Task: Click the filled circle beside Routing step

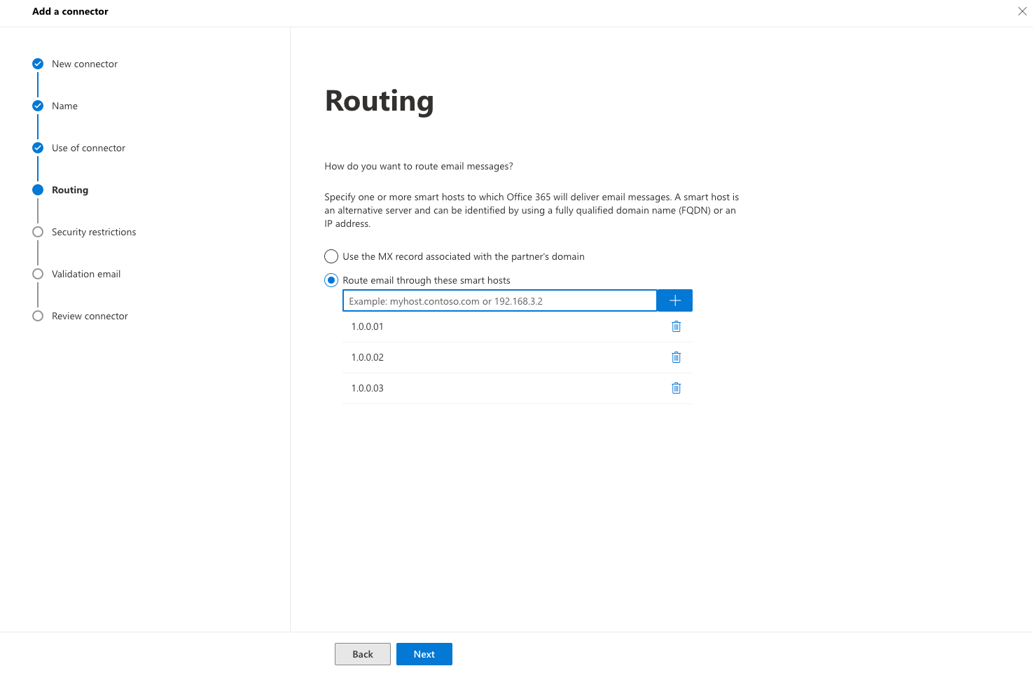Action: click(37, 190)
